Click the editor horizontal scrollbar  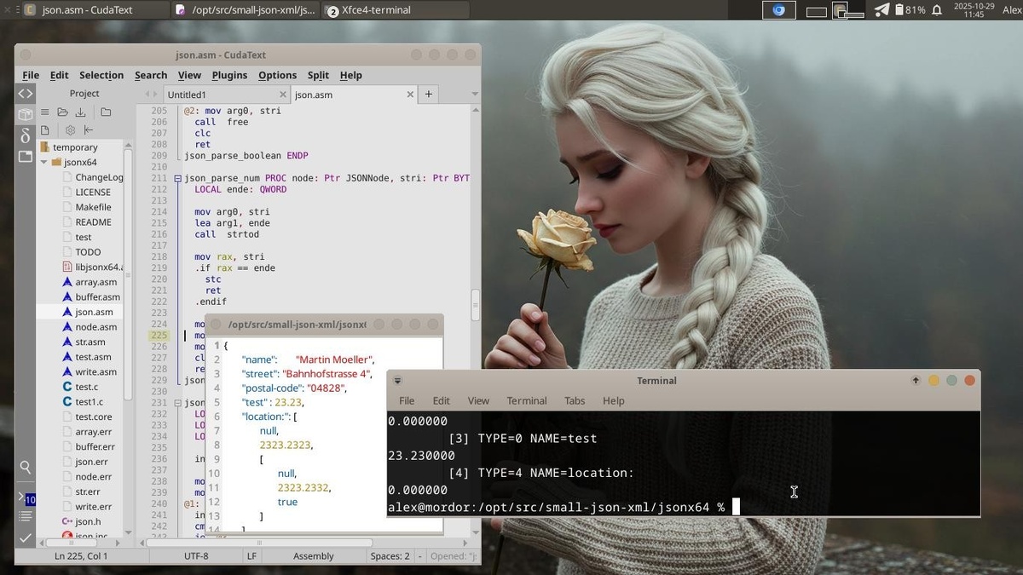(259, 542)
